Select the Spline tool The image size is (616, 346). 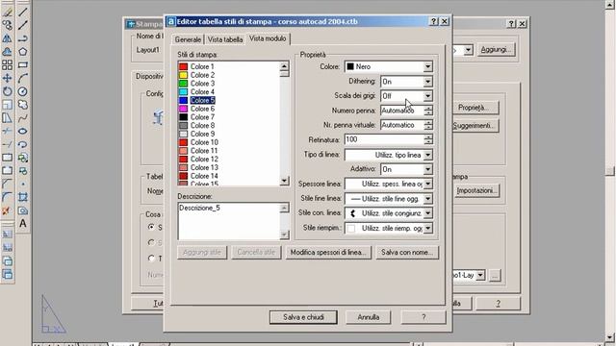(23, 117)
